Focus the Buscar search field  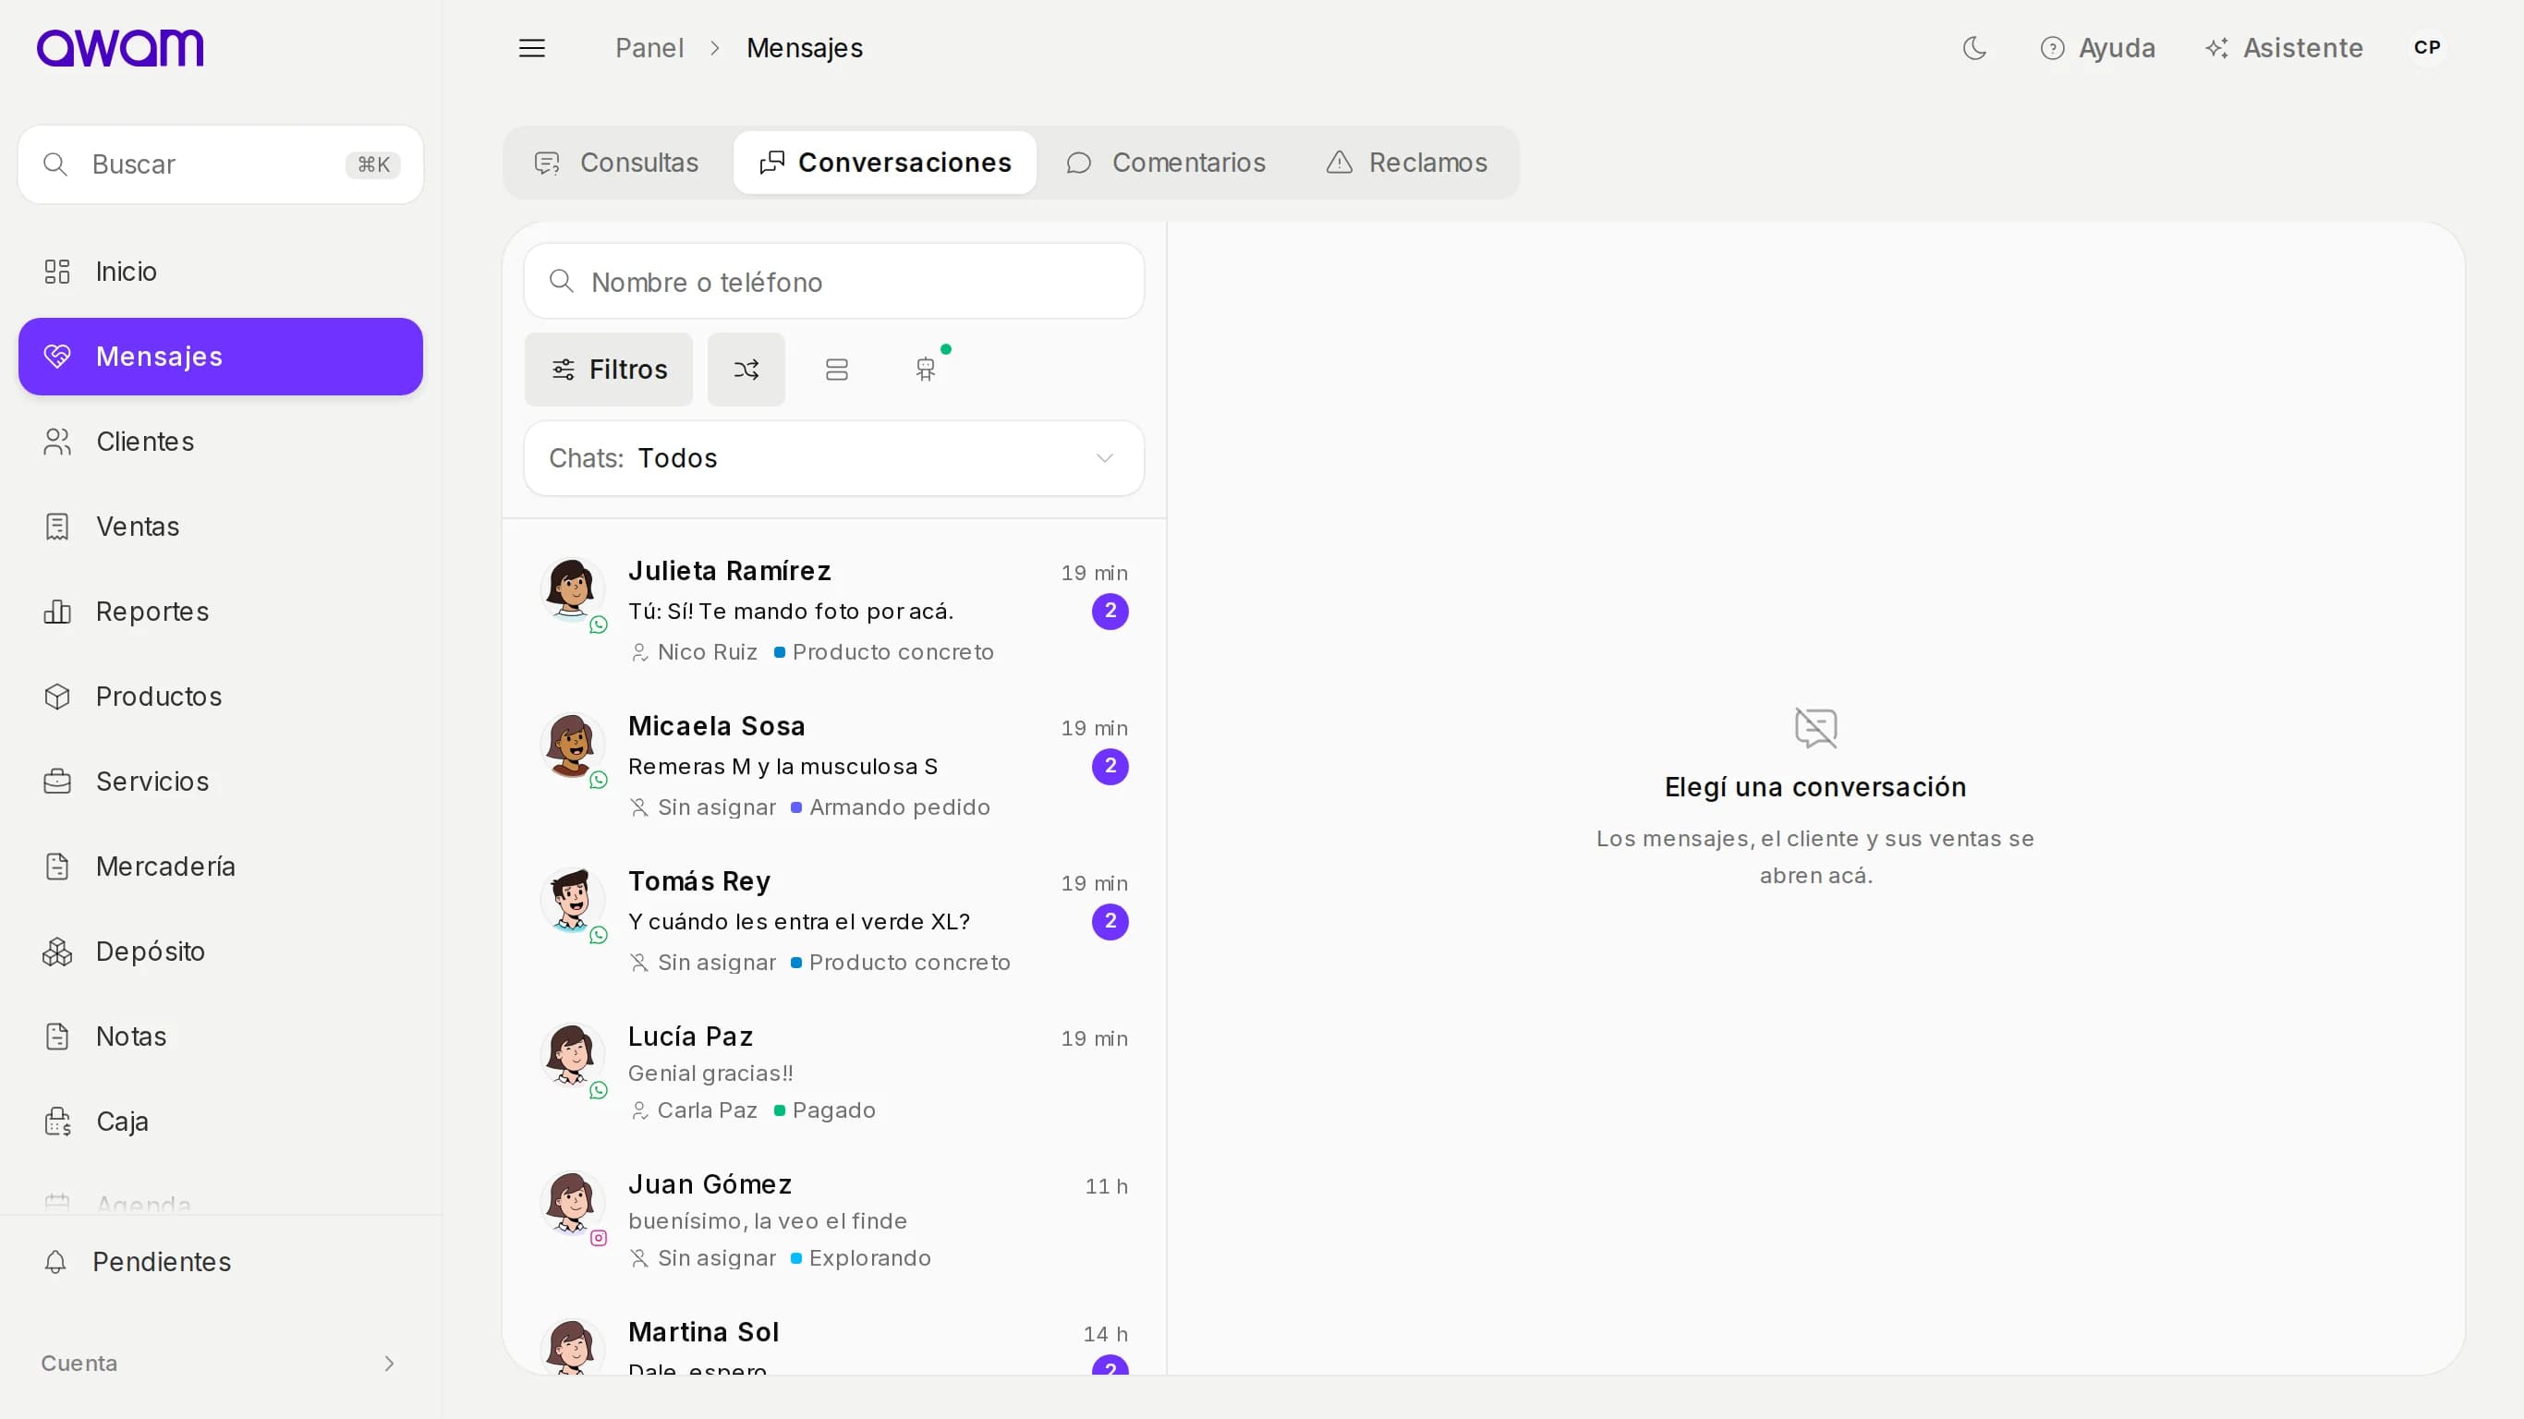click(x=221, y=164)
